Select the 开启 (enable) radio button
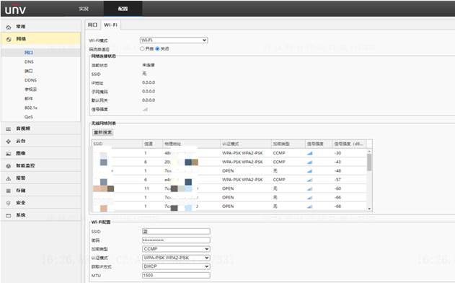Image resolution: width=455 pixels, height=283 pixels. (x=142, y=48)
